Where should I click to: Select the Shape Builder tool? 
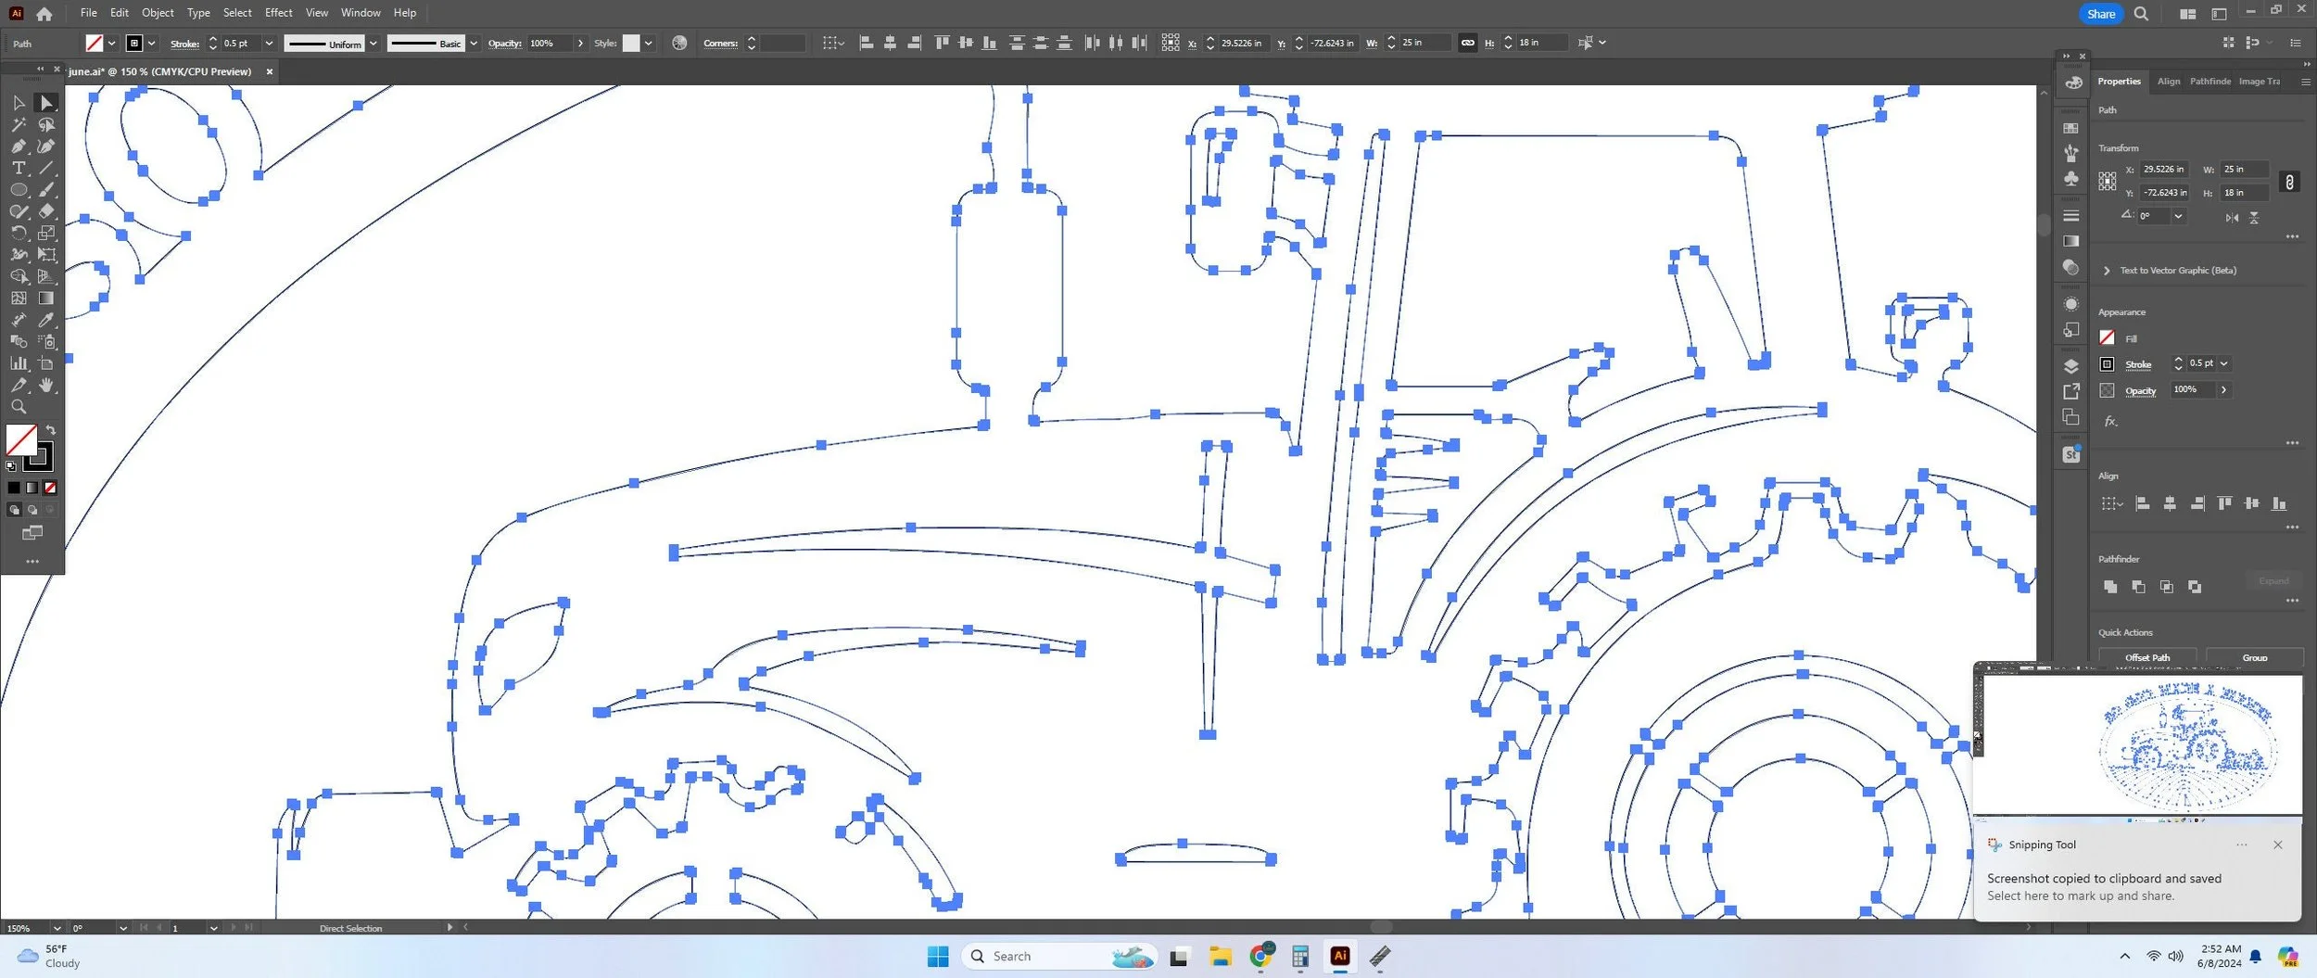coord(19,276)
